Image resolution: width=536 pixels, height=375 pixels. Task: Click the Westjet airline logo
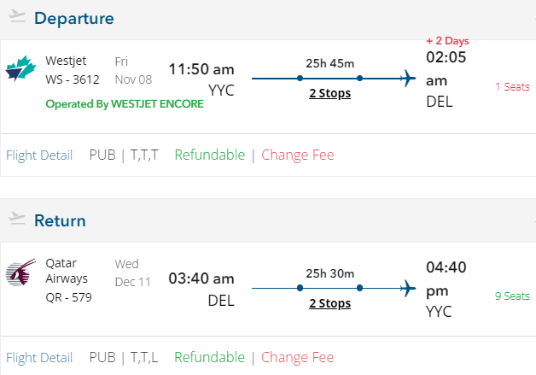(x=21, y=71)
